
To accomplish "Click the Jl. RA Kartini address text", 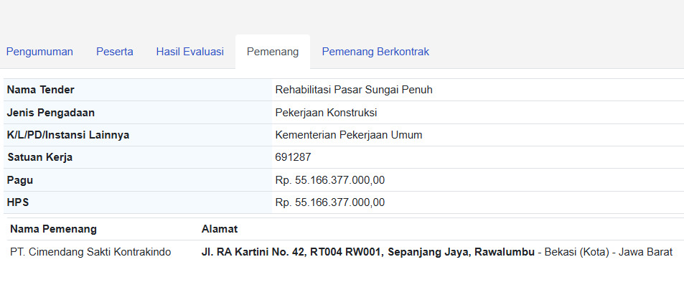I will tap(367, 252).
